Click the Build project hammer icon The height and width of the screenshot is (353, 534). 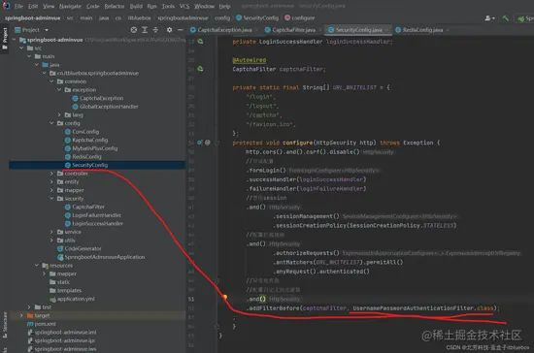(506, 18)
